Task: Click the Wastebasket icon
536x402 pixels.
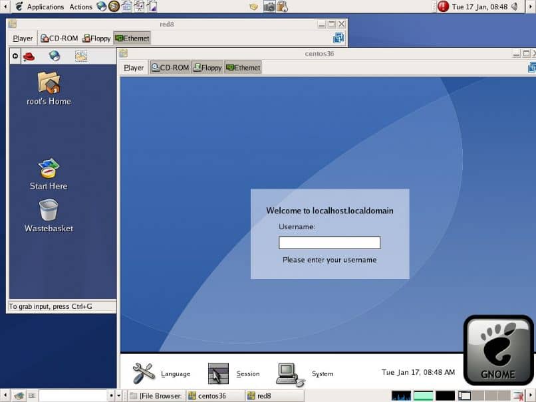Action: pyautogui.click(x=49, y=211)
